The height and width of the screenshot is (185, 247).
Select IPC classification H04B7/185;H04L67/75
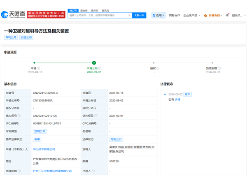tap(47, 123)
